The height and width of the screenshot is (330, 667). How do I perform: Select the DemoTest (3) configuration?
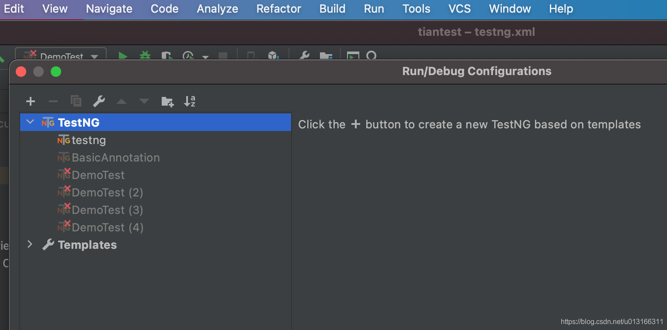[x=156, y=210]
